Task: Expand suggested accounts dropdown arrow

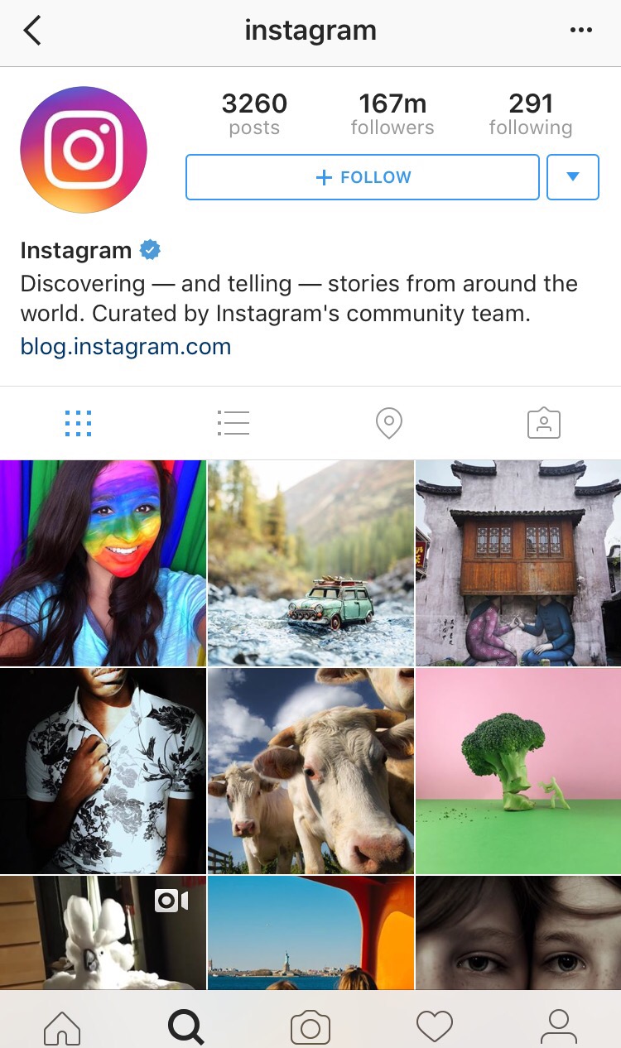Action: 573,177
